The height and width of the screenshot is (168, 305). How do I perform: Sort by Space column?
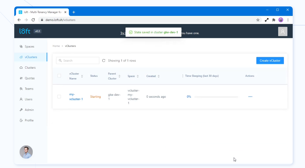138,76
